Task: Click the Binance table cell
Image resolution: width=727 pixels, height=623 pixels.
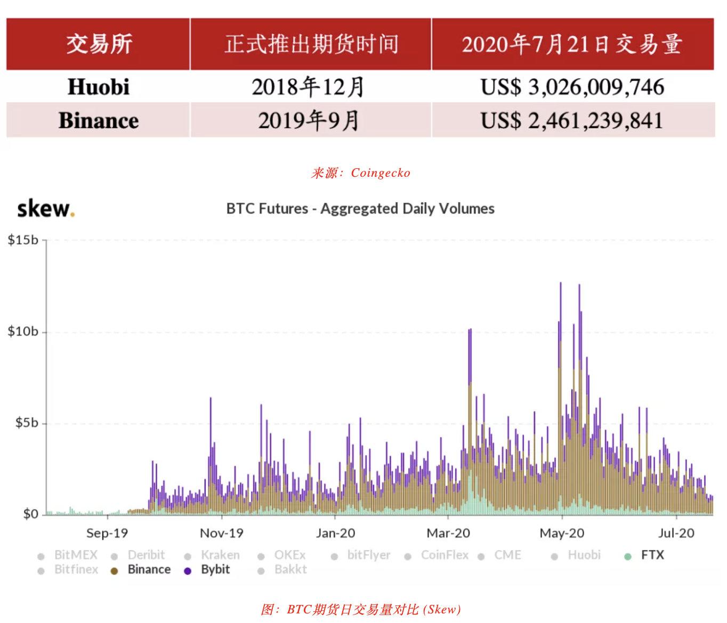Action: 98,120
